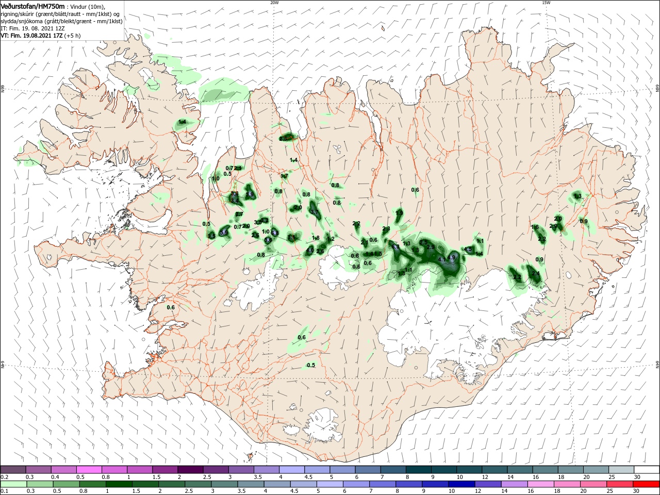The height and width of the screenshot is (495, 660).
Task: Click the 3.4 precipitation value label
Action: [235, 200]
